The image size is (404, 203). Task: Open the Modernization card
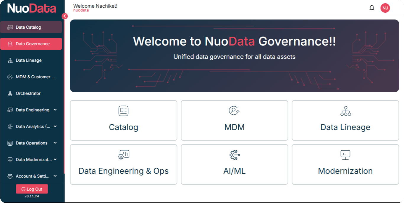(x=345, y=164)
